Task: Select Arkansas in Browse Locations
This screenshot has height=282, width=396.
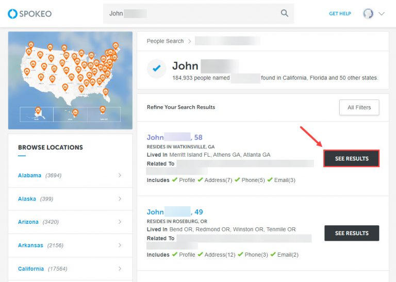Action: pyautogui.click(x=30, y=245)
